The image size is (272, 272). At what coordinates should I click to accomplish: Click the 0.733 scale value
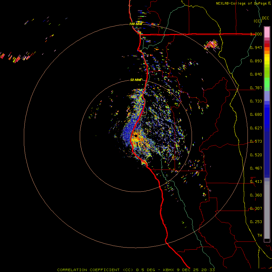[x=256, y=101]
